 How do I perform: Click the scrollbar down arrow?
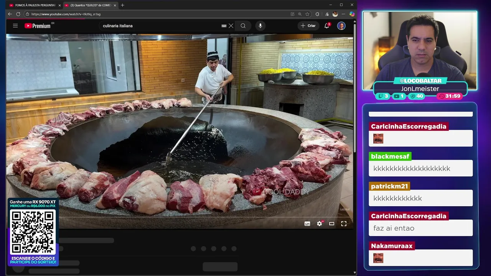(355, 273)
